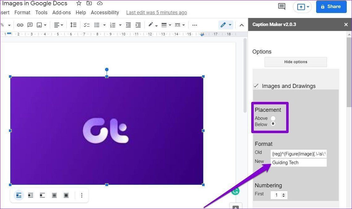This screenshot has width=352, height=209.
Task: Expand the insert image dropdown arrow
Action: click(45, 25)
